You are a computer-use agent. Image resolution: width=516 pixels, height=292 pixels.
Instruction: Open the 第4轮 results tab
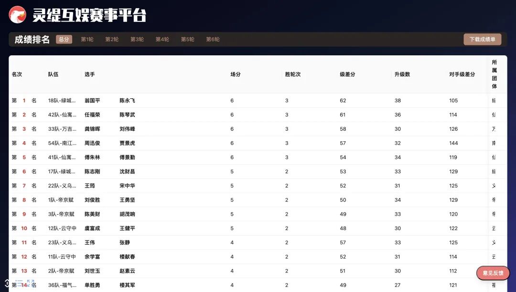click(162, 40)
